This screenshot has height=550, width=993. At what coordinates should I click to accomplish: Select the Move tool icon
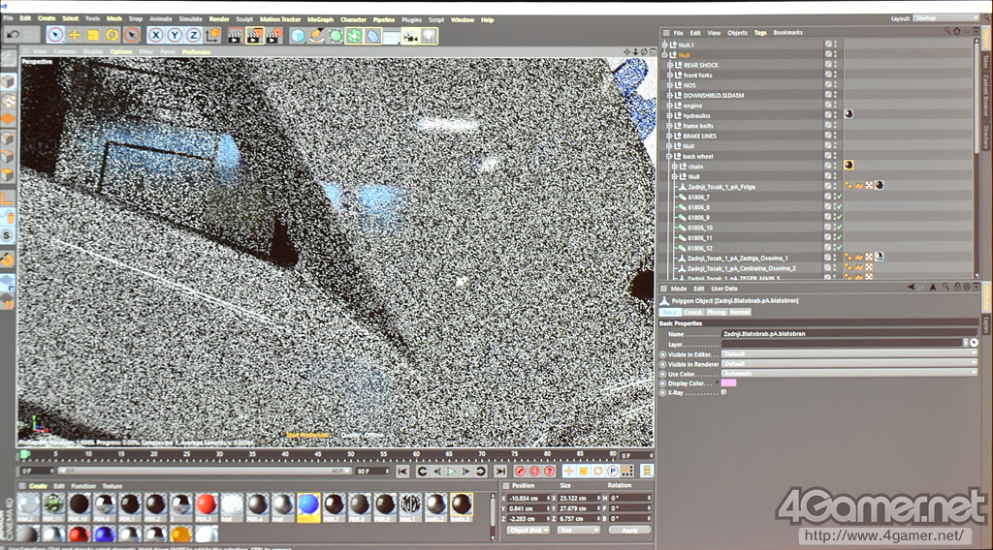coord(74,35)
